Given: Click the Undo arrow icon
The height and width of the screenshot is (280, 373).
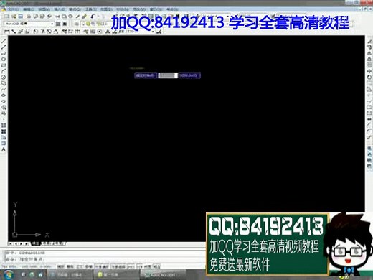Looking at the screenshot, I should (93, 17).
